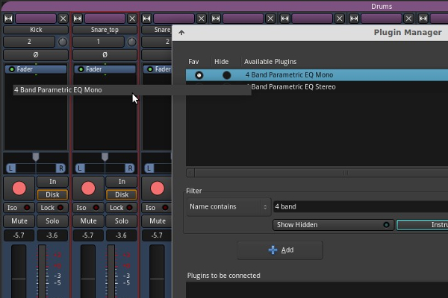Solo the Kick track

click(52, 221)
